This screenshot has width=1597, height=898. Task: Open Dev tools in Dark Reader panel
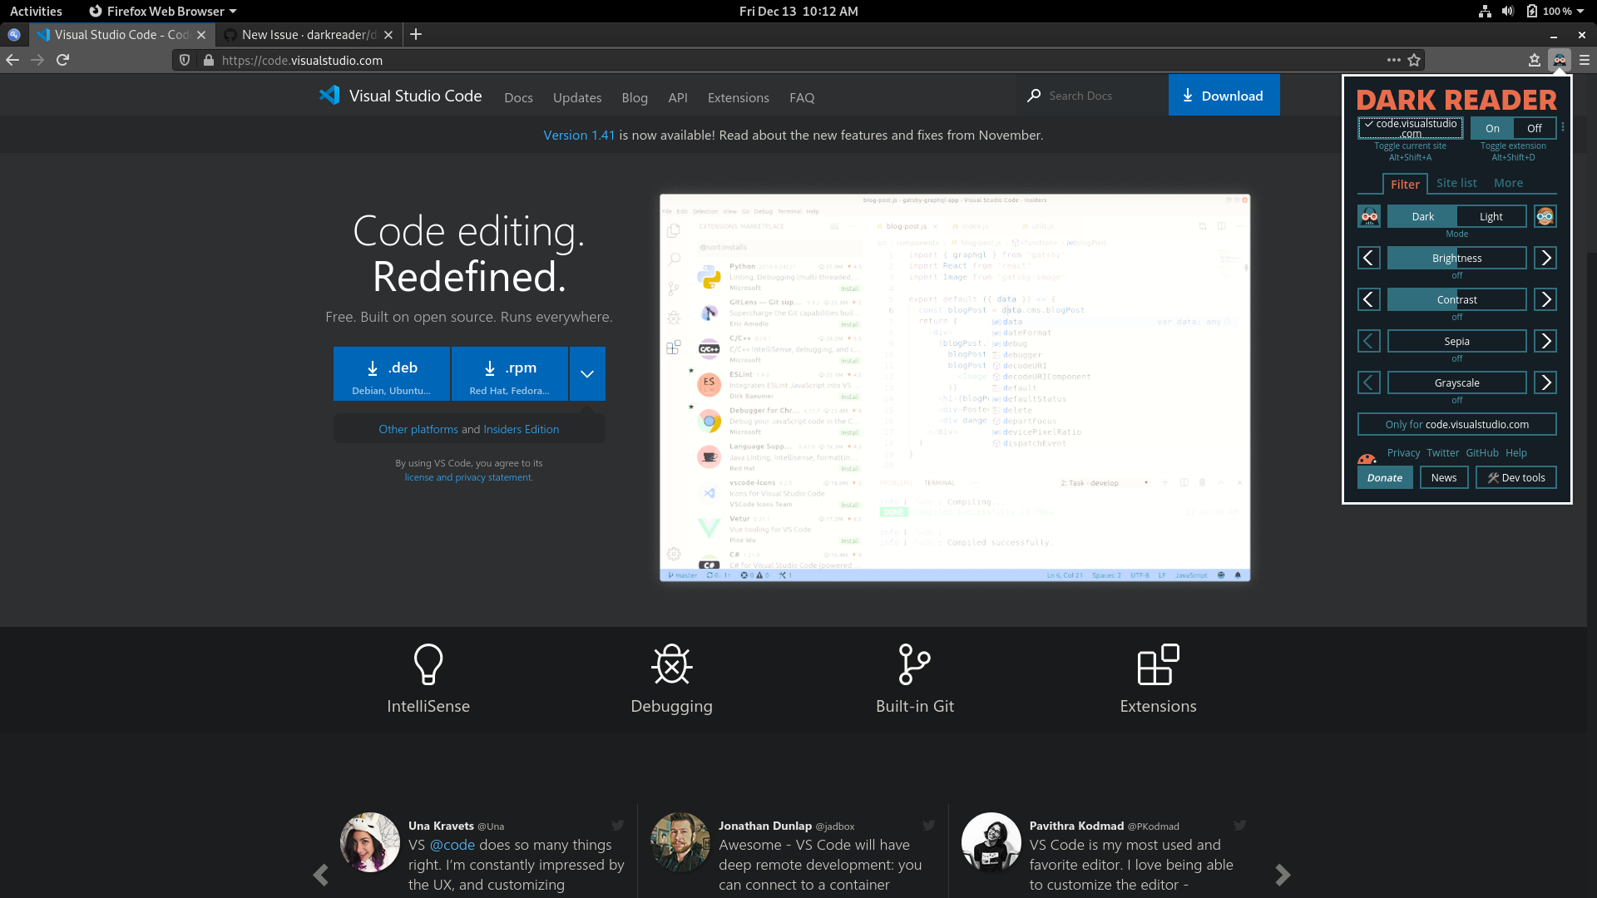(1515, 477)
